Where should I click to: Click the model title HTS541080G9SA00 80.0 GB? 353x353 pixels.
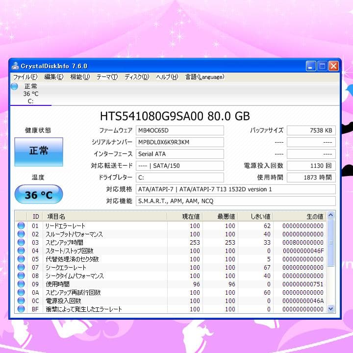click(175, 116)
